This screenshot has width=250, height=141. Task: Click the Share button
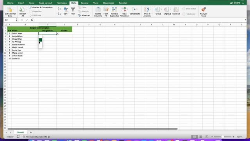coord(235,3)
